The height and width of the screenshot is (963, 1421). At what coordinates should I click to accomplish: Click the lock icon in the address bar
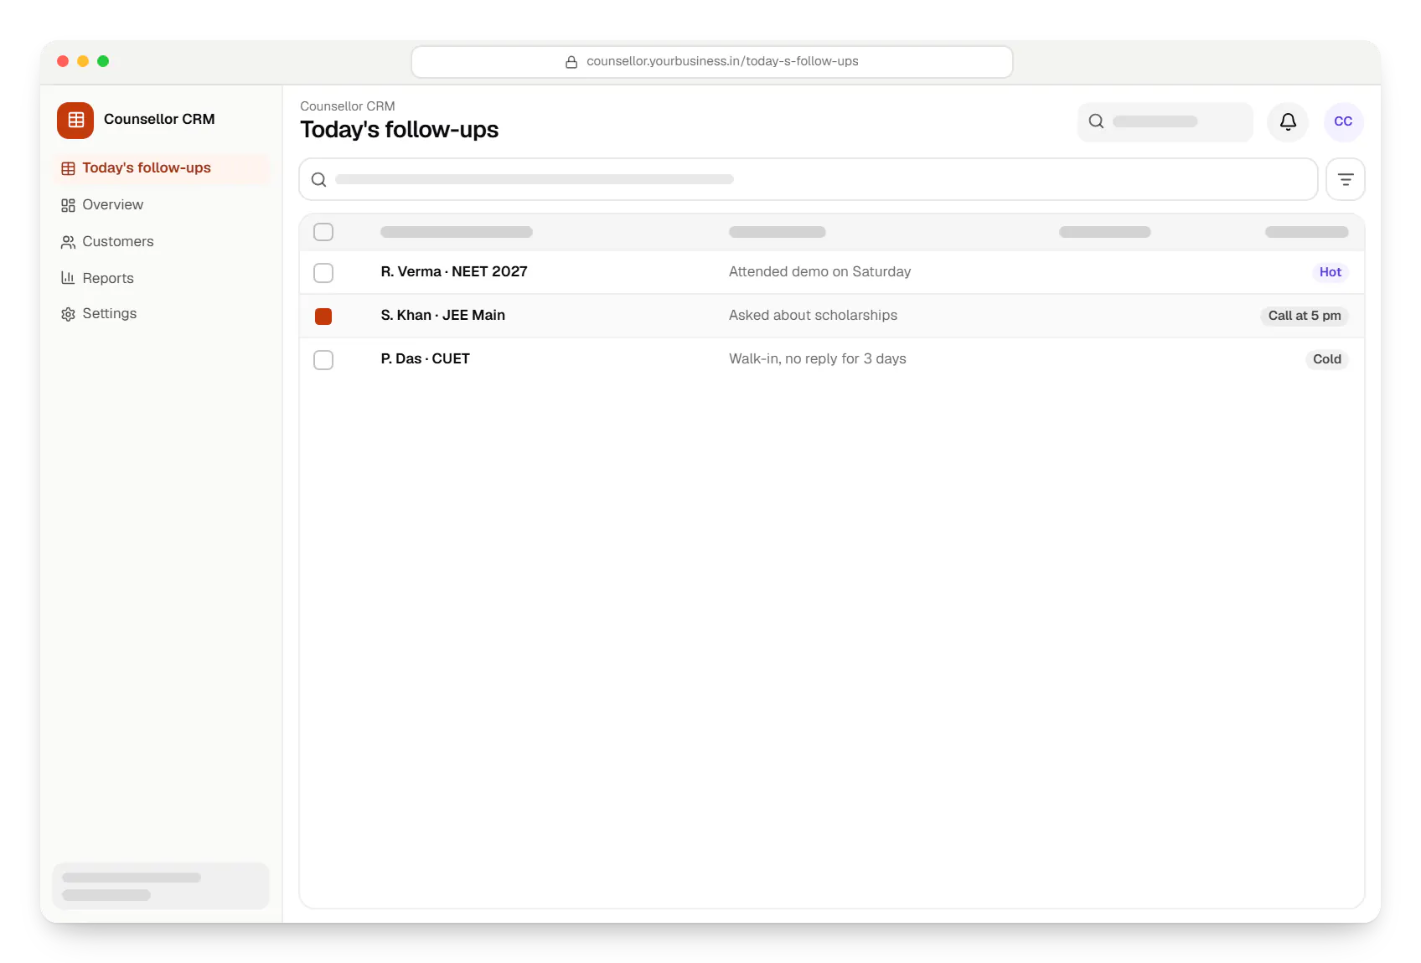[x=571, y=62]
